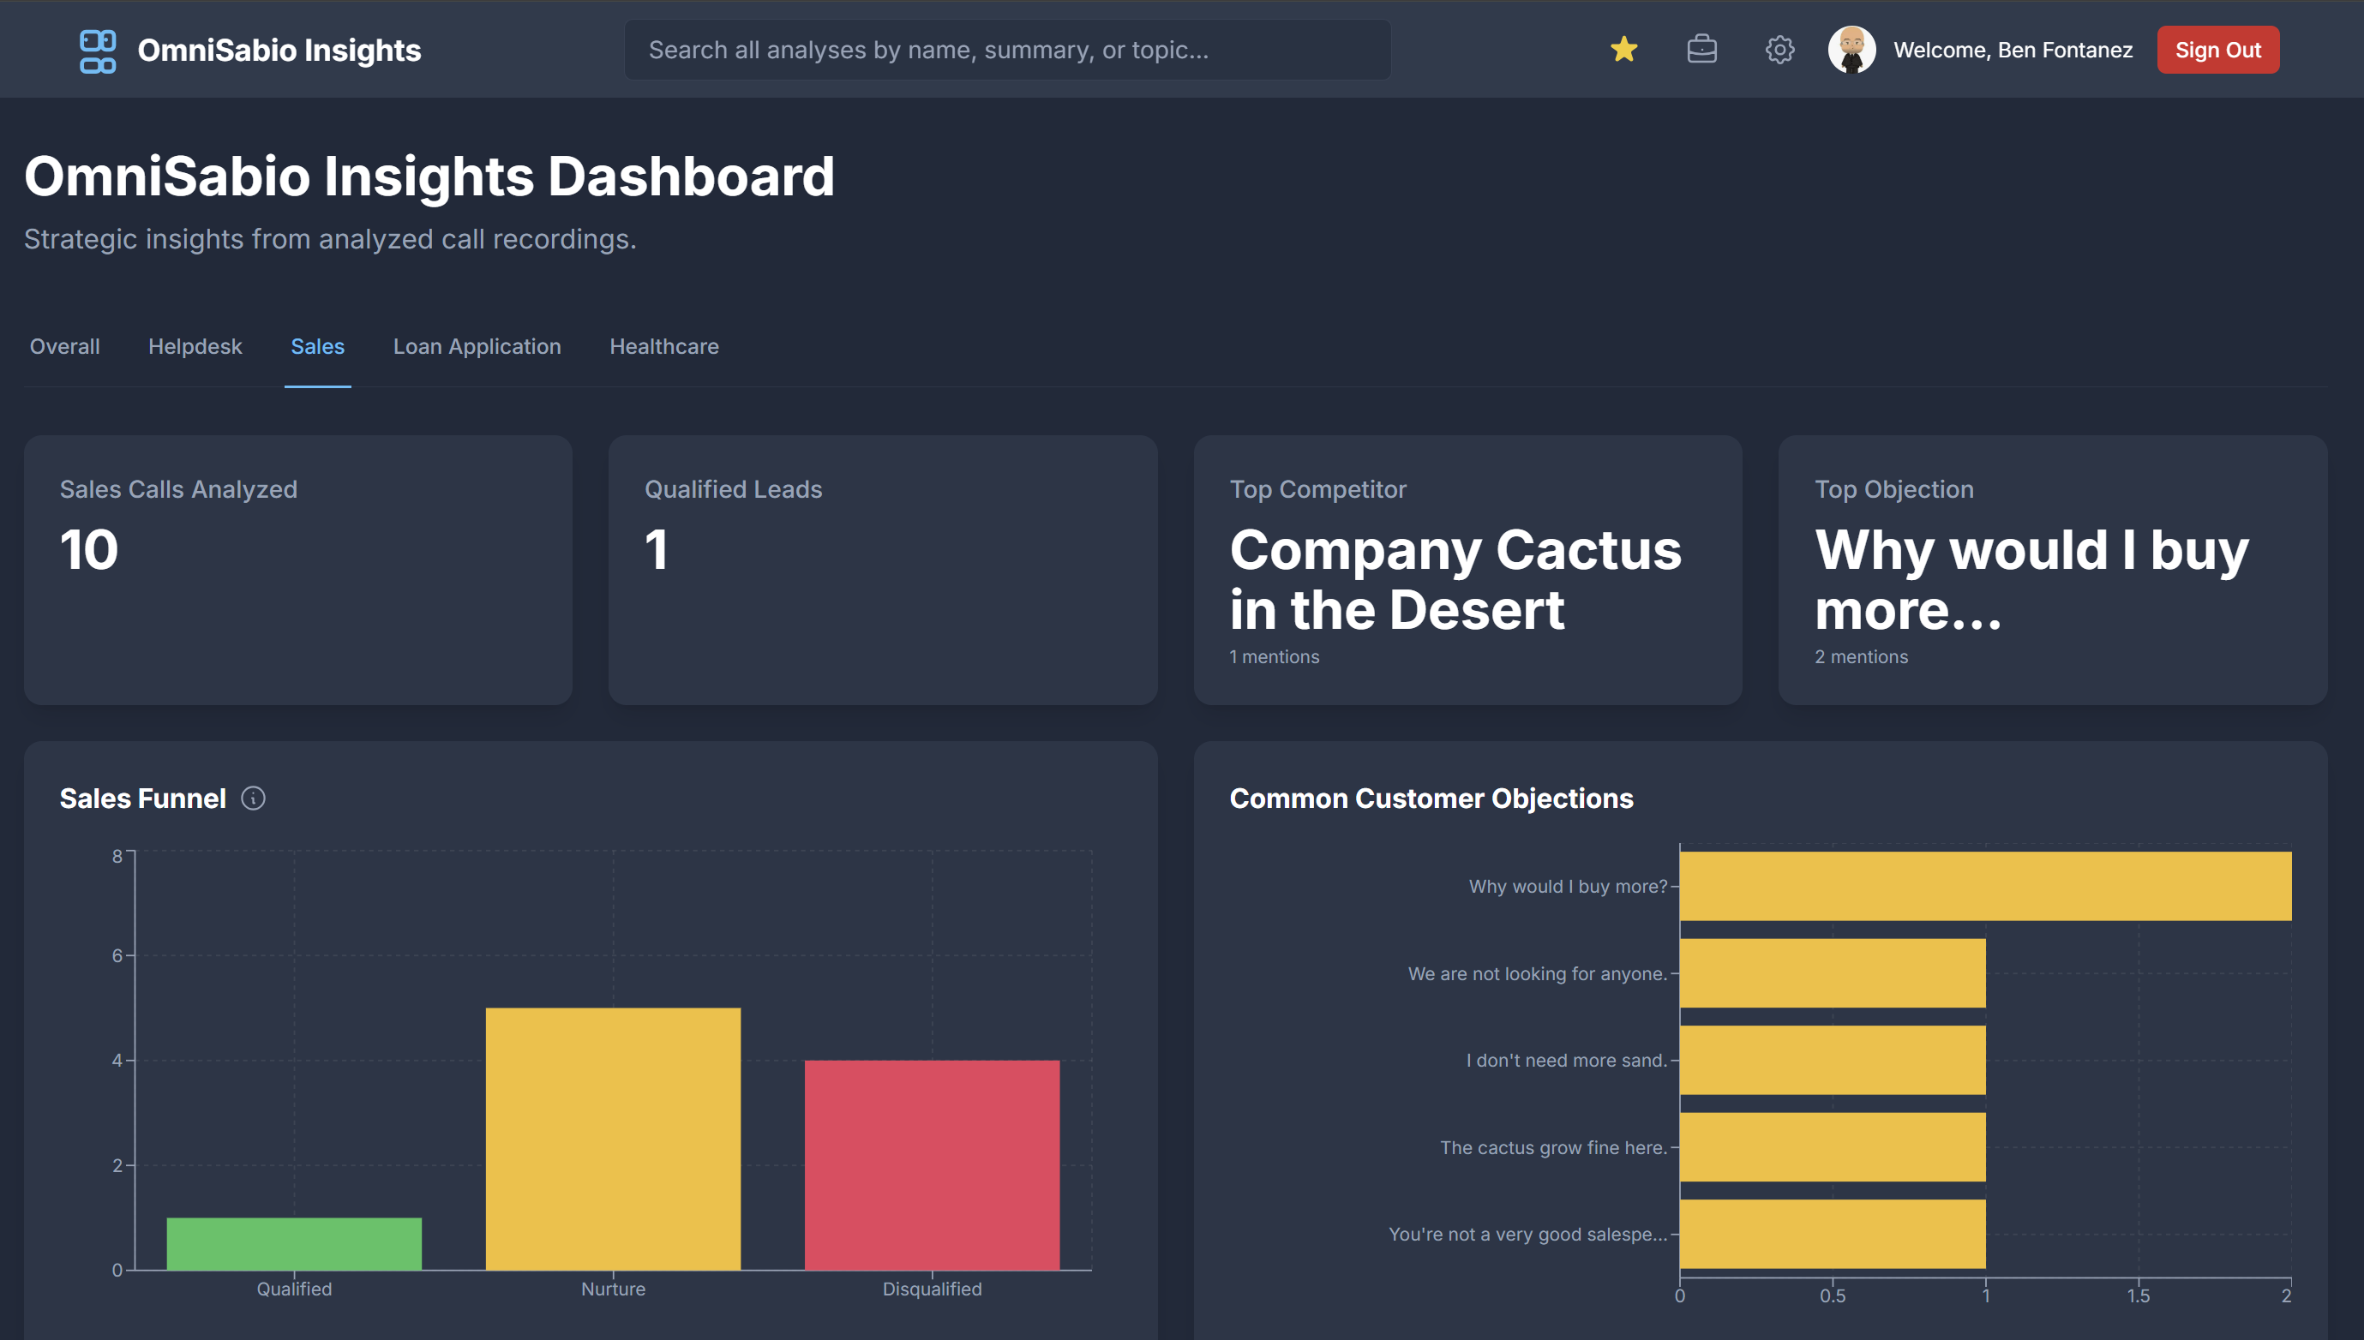Open the Top Competitor card

tap(1467, 571)
